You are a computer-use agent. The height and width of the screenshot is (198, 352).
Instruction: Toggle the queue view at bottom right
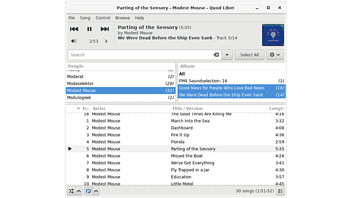[280, 191]
